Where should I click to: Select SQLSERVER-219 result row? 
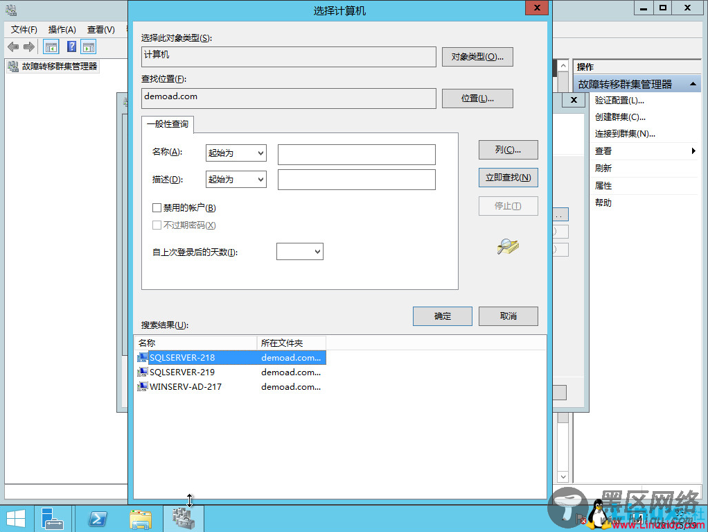(231, 372)
